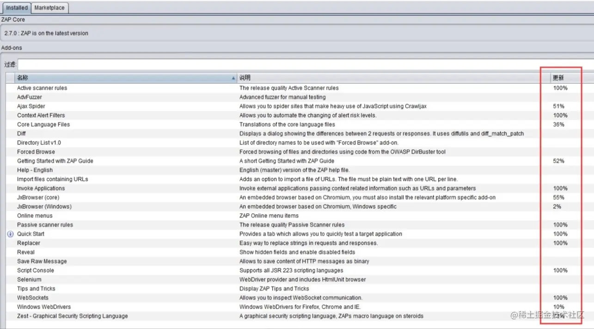Viewport: 594px width, 329px height.
Task: Click description 'Supports all JSR 223 scripting languages'
Action: (x=291, y=271)
